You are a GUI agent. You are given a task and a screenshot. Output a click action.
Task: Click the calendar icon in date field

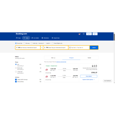70,48
